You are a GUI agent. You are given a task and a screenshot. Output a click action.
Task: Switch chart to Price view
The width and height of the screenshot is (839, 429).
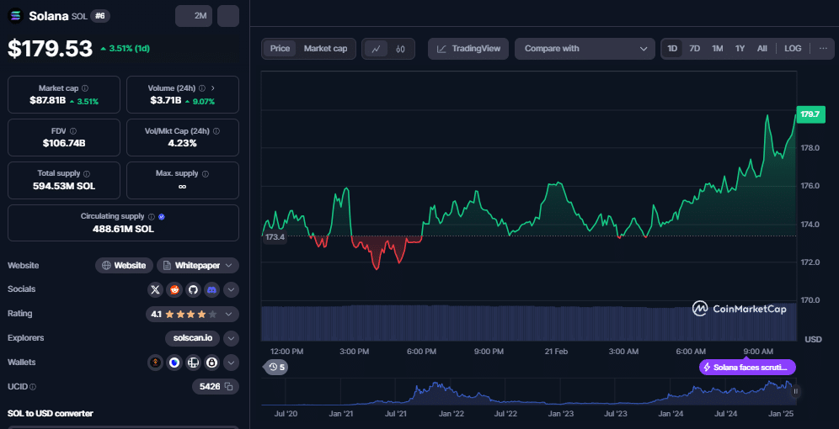pos(280,49)
